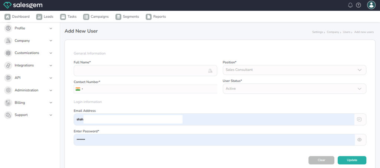Click the Billing sidebar icon

click(8, 103)
